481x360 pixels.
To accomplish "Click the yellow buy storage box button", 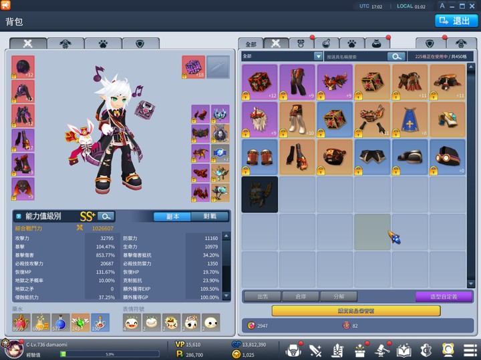I will [356, 311].
